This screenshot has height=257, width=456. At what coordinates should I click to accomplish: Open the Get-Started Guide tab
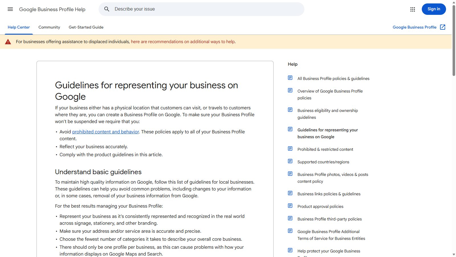point(86,27)
